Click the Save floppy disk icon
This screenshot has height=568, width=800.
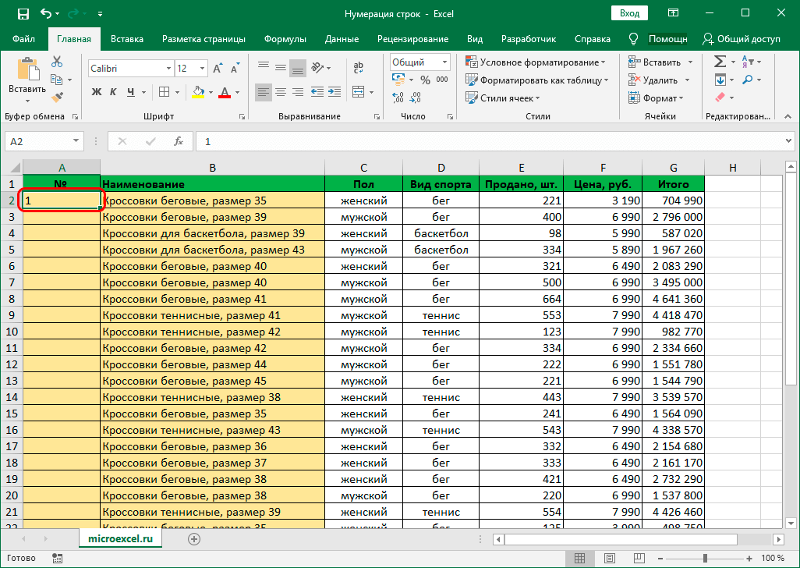pyautogui.click(x=22, y=14)
